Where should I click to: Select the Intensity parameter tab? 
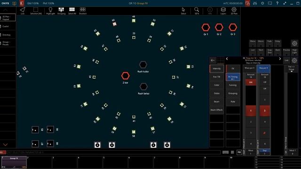216,69
